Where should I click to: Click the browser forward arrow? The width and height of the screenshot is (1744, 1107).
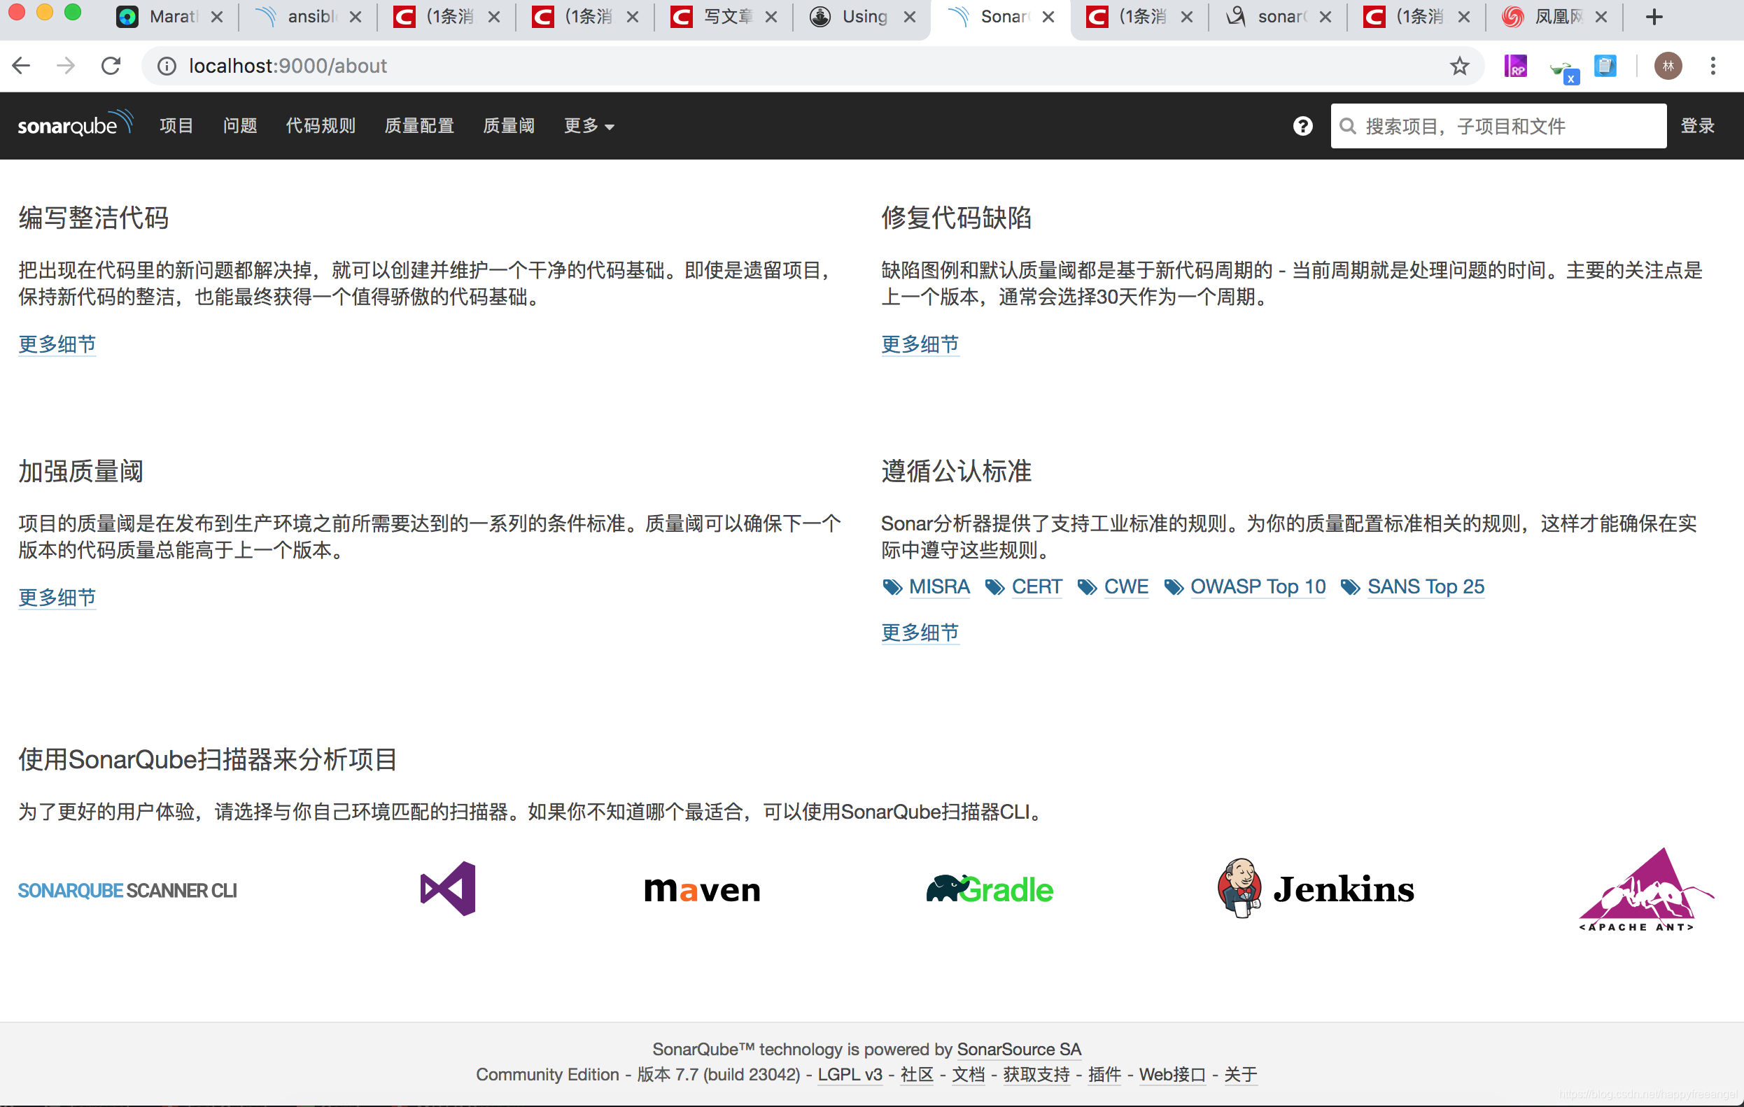point(66,66)
